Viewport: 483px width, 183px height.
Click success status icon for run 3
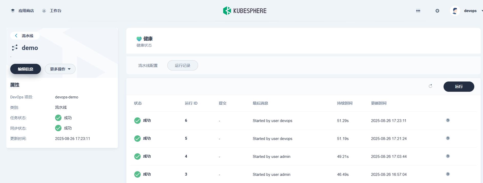pyautogui.click(x=137, y=174)
